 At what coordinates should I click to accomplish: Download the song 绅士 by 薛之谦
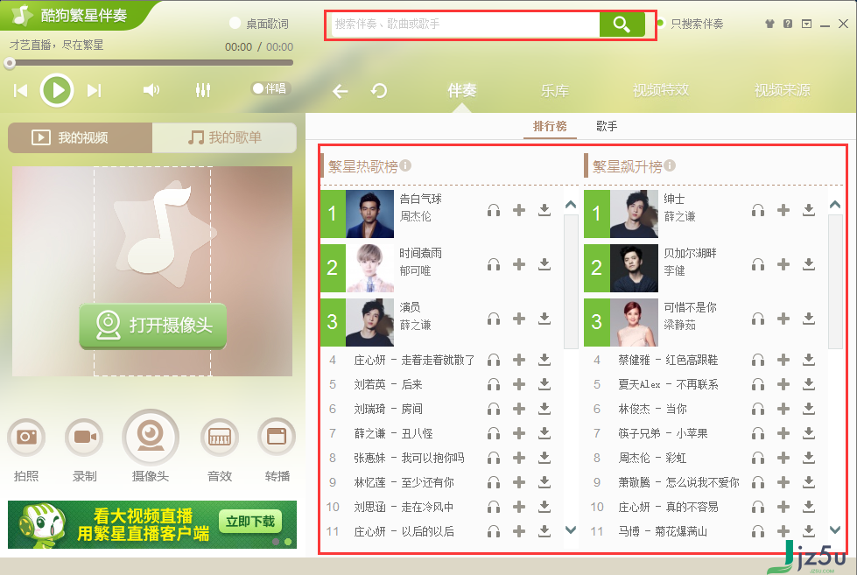tap(809, 210)
